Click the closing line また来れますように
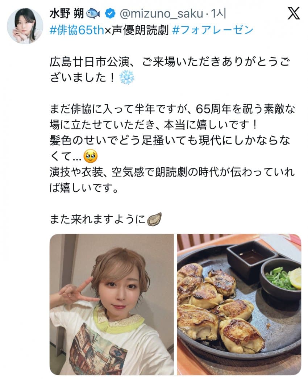Screen dimensions: 308x379 pos(98,219)
